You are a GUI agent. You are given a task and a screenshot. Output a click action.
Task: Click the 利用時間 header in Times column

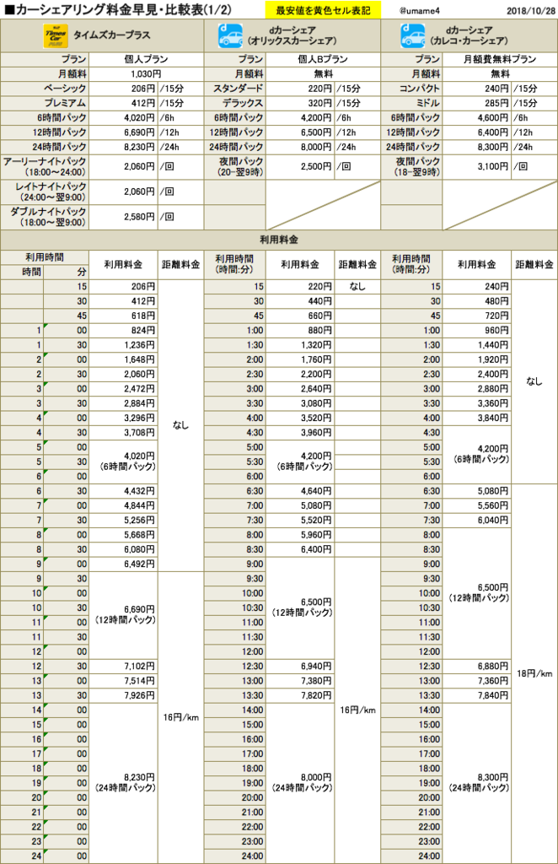pyautogui.click(x=45, y=257)
